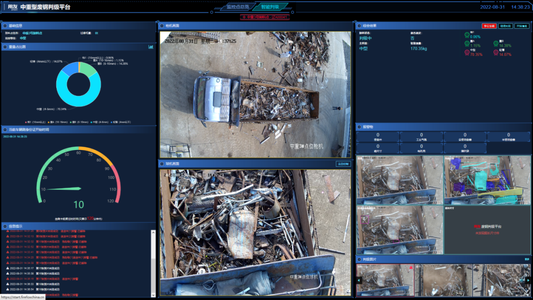Screen dimensions: 533x300
Task: Click the down arrow of the 信息提示 scrollbar
Action: (153, 295)
